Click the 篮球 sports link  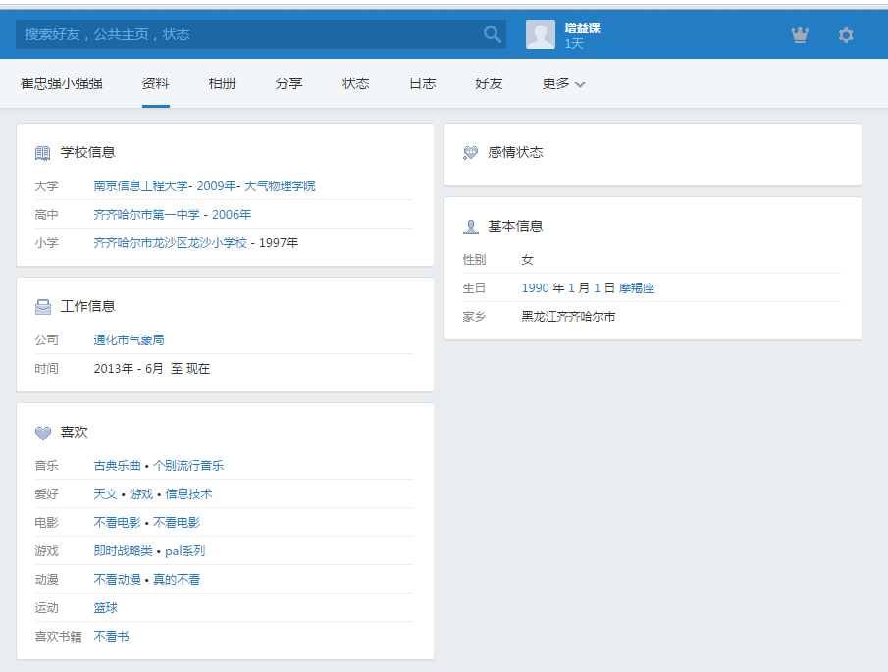click(106, 608)
